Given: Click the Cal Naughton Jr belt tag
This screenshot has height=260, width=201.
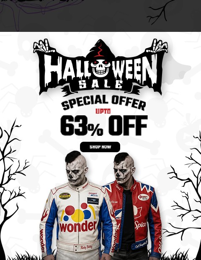Looking at the screenshot, I should pyautogui.click(x=141, y=244).
